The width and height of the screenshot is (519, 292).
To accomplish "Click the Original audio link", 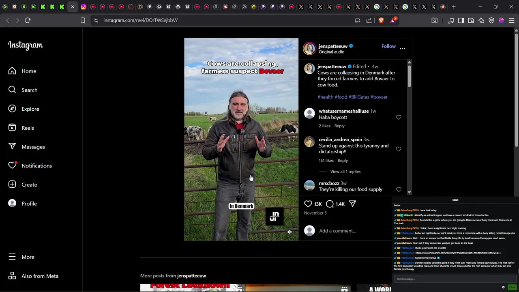I will pos(331,52).
